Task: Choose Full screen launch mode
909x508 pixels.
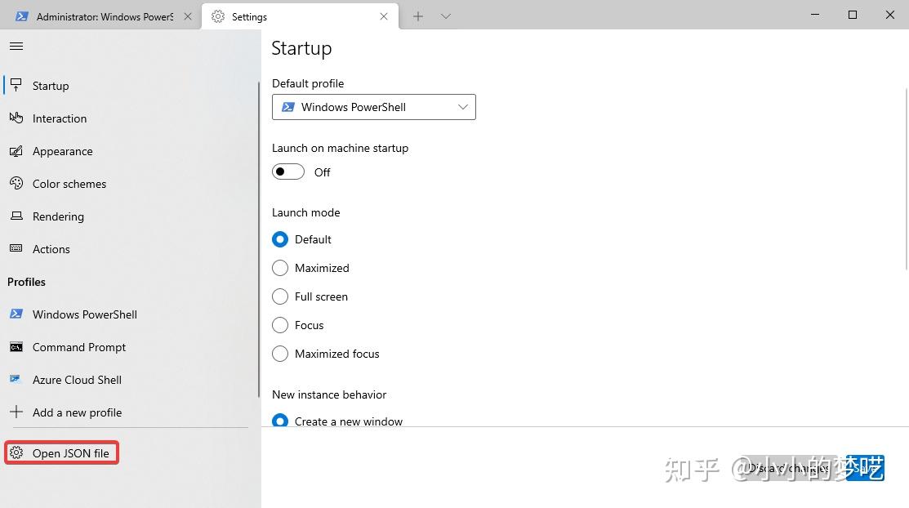Action: point(280,296)
